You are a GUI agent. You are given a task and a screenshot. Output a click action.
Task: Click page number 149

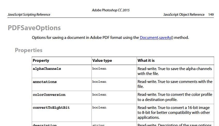point(211,14)
